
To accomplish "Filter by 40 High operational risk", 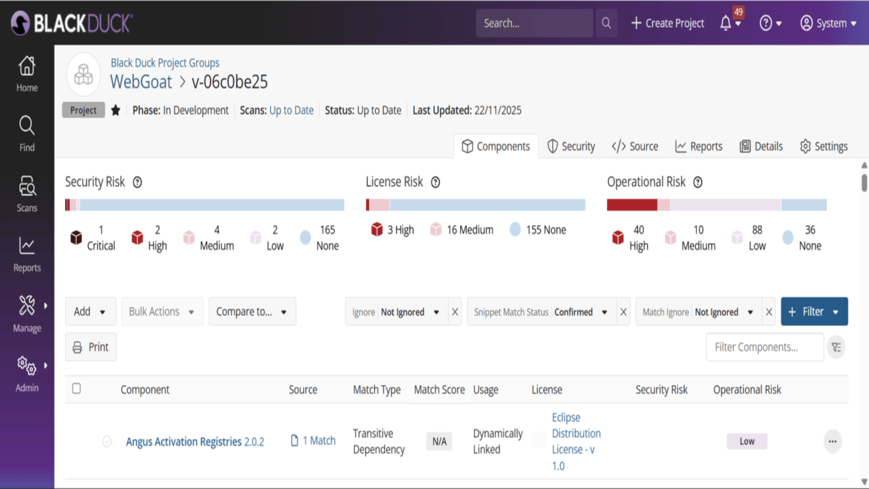I will (631, 238).
